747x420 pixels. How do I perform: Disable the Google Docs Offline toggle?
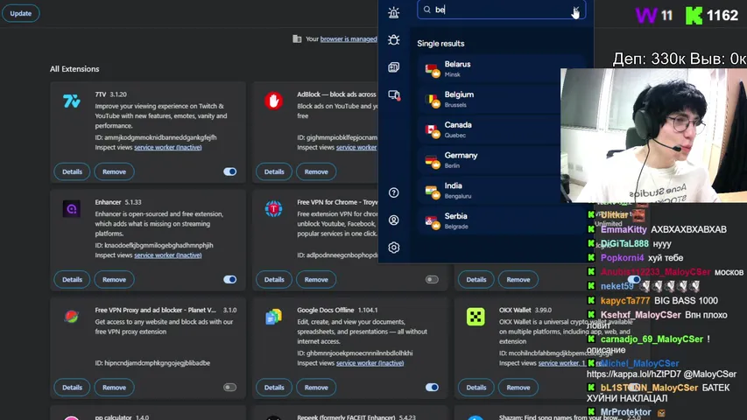click(432, 388)
